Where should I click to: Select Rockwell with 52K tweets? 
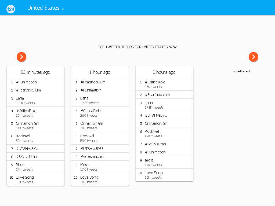tap(35, 138)
